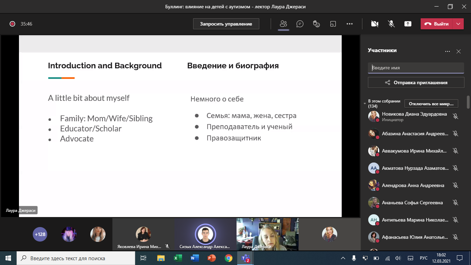This screenshot has width=471, height=265.
Task: Click the share content tray icon
Action: (x=408, y=24)
